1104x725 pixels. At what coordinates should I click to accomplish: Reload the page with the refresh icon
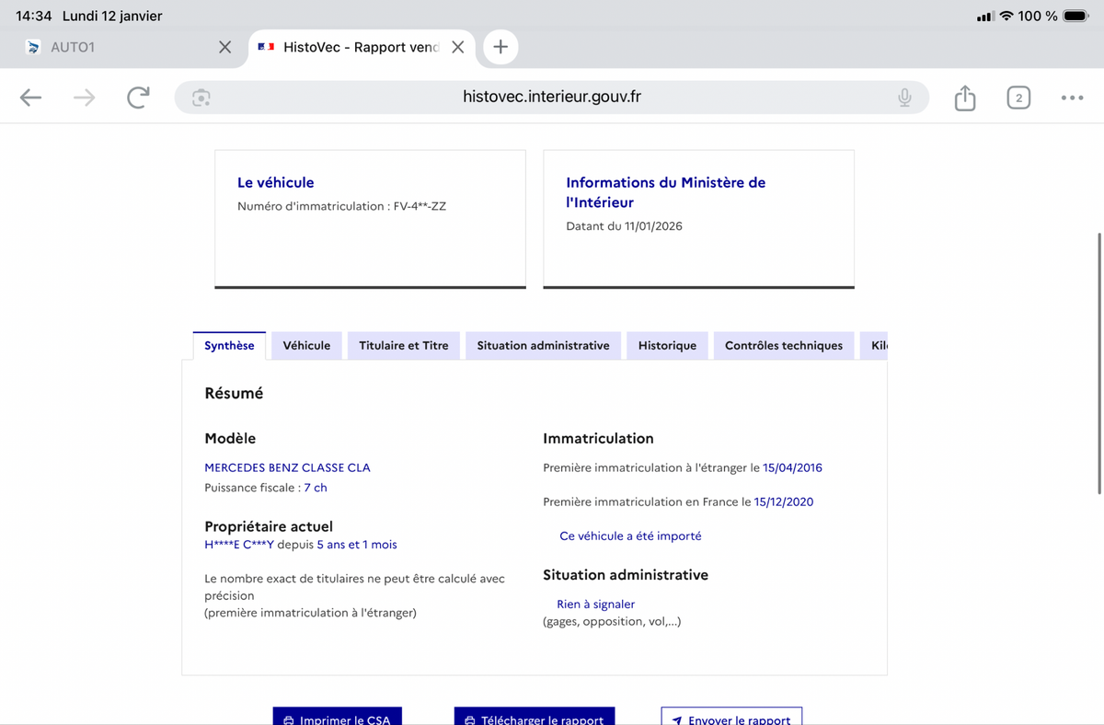[138, 98]
